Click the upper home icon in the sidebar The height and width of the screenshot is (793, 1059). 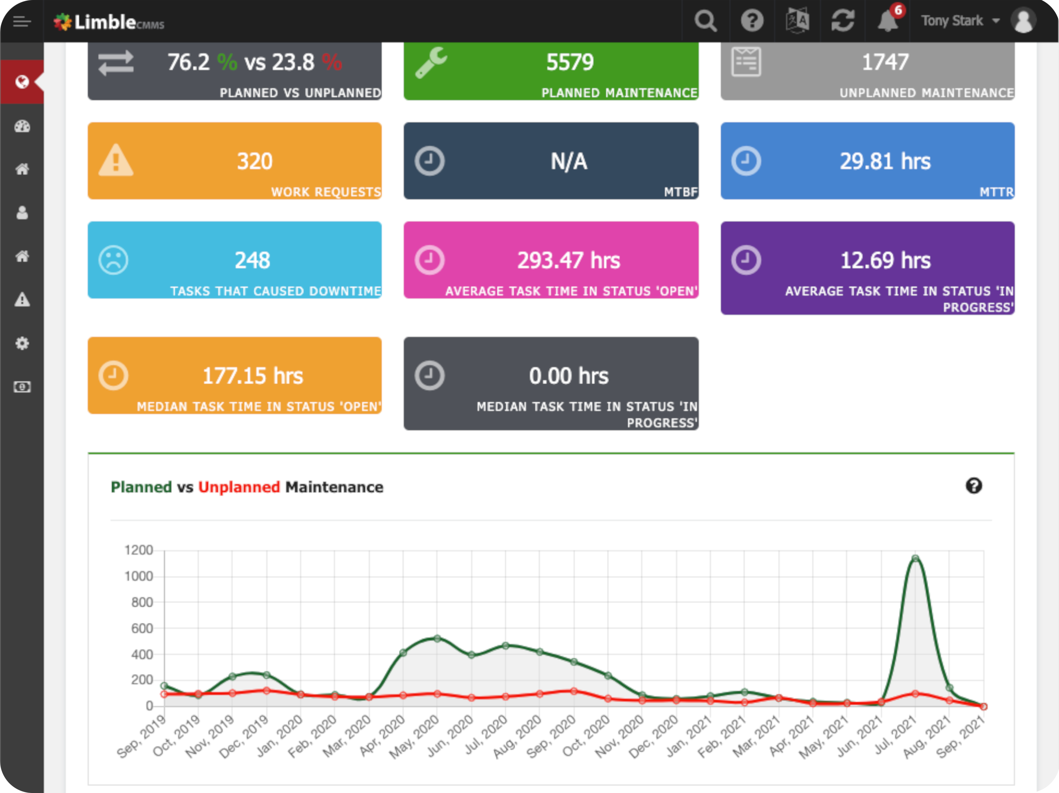(22, 169)
